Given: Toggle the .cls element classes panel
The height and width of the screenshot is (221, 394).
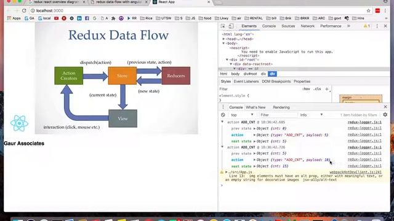Looking at the screenshot, I should click(x=318, y=89).
